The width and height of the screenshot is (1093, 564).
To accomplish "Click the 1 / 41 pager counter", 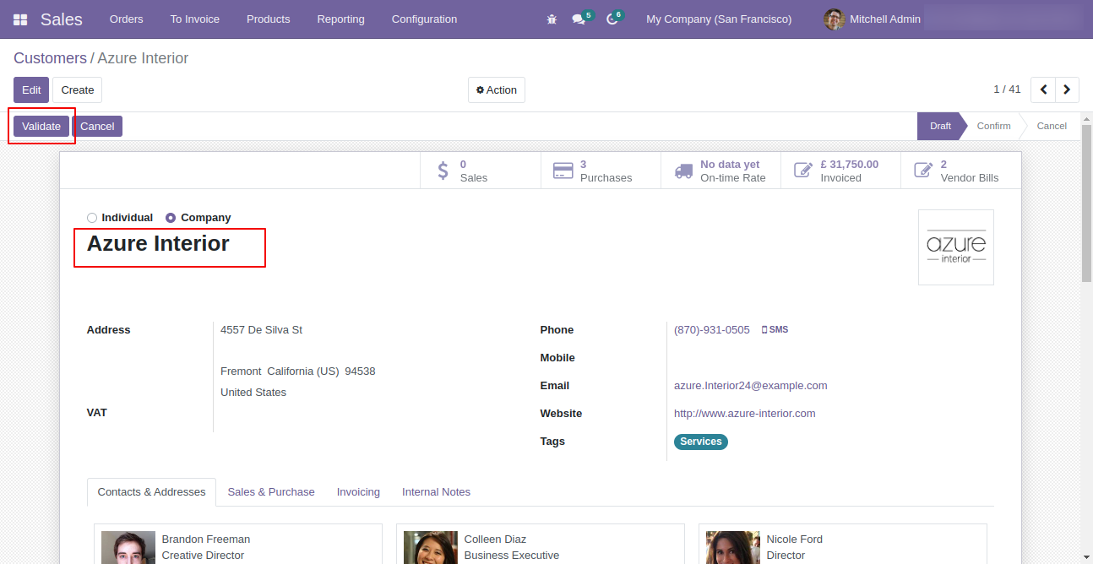I will click(1007, 89).
